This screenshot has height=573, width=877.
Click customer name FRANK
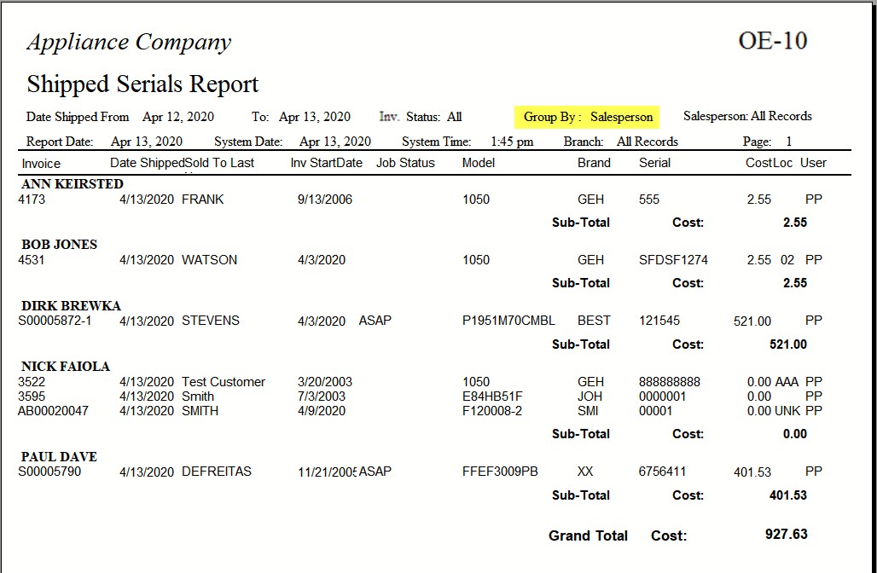[x=202, y=199]
